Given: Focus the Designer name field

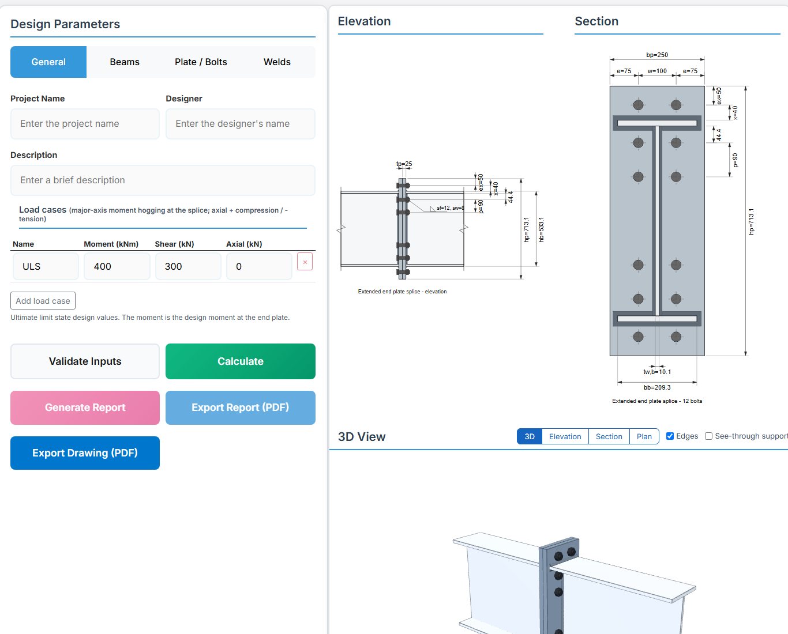Looking at the screenshot, I should pyautogui.click(x=241, y=124).
